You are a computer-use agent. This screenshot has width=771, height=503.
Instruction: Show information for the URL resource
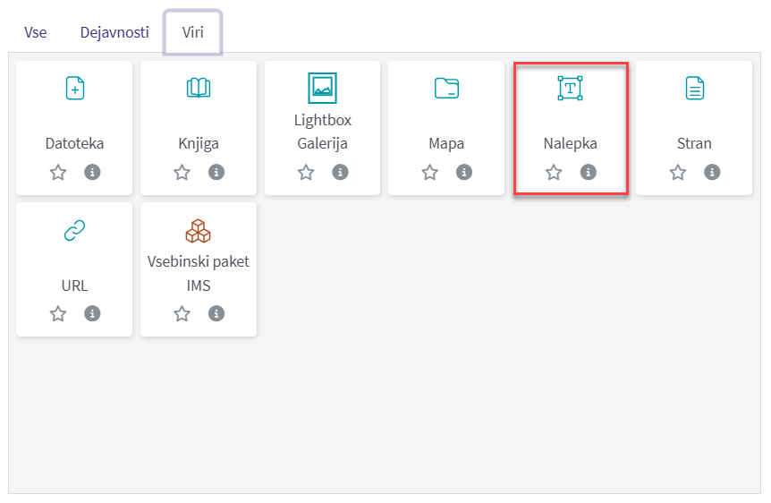click(92, 313)
